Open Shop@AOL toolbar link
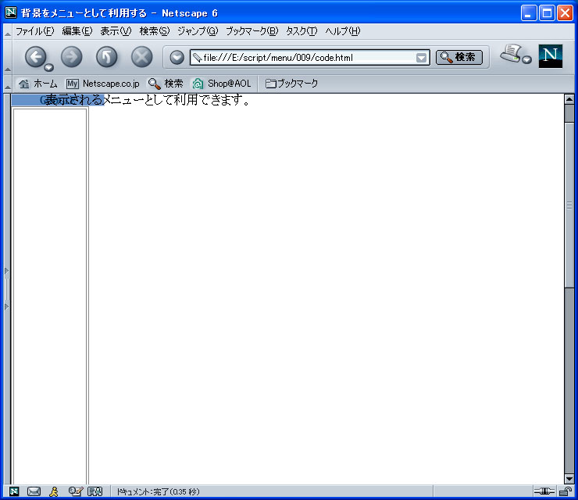This screenshot has width=578, height=500. [222, 84]
